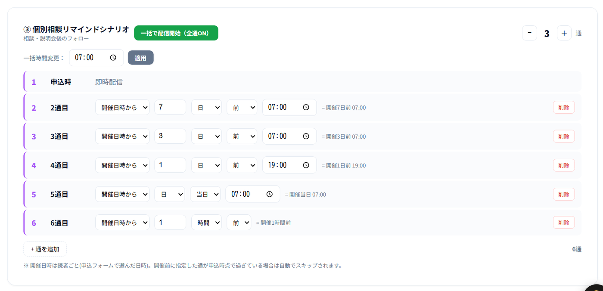Image resolution: width=603 pixels, height=291 pixels.
Task: Open 前 dropdown in 2通目 row
Action: pyautogui.click(x=242, y=107)
